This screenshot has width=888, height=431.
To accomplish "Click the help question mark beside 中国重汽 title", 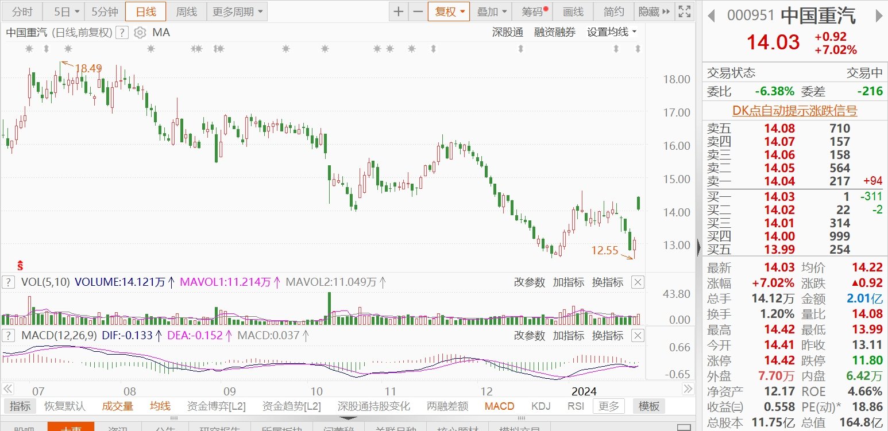I will pos(121,33).
